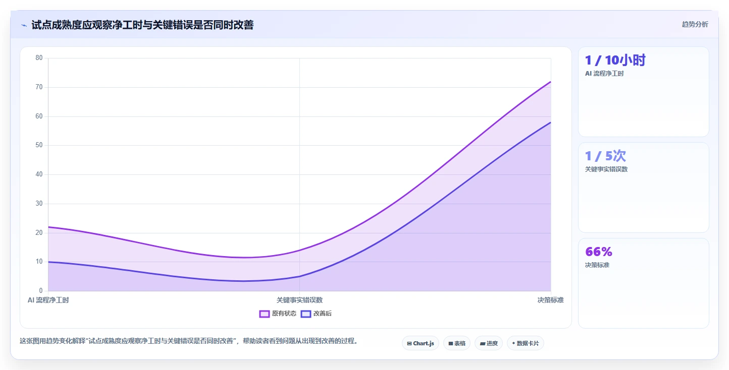Click the blue 改善后 legend swatch

point(305,314)
